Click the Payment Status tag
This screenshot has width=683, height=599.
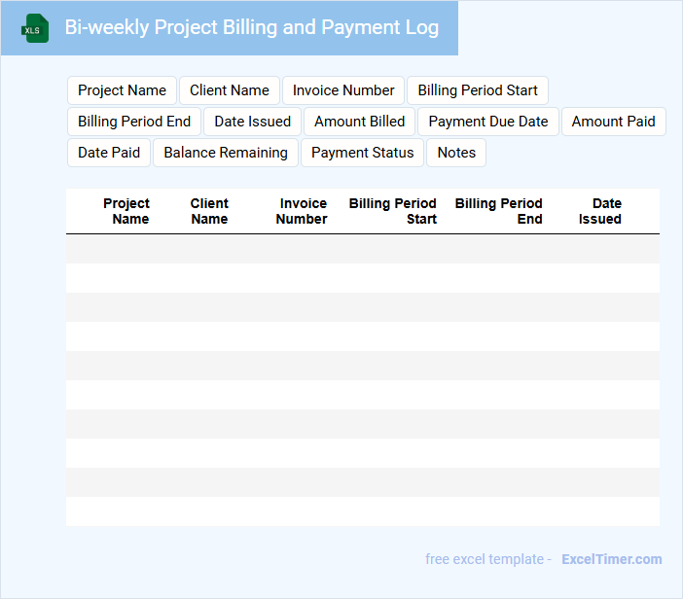tap(363, 153)
